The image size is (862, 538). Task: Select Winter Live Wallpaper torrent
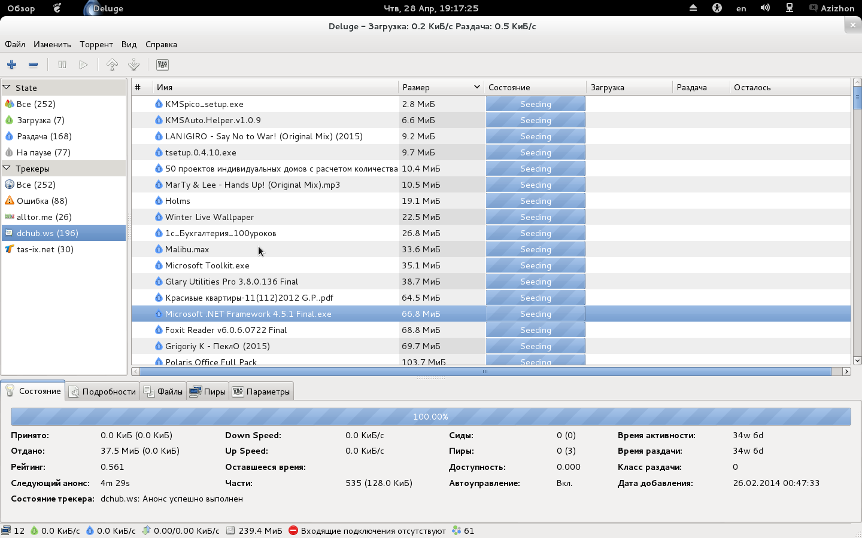[x=491, y=217]
